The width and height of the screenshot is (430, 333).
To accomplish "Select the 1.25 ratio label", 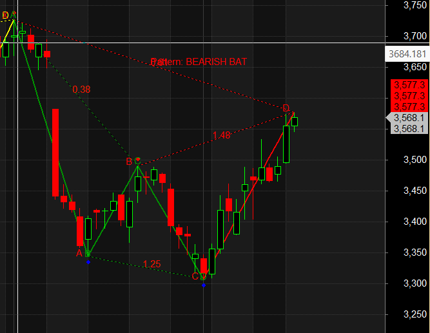I will tap(152, 264).
